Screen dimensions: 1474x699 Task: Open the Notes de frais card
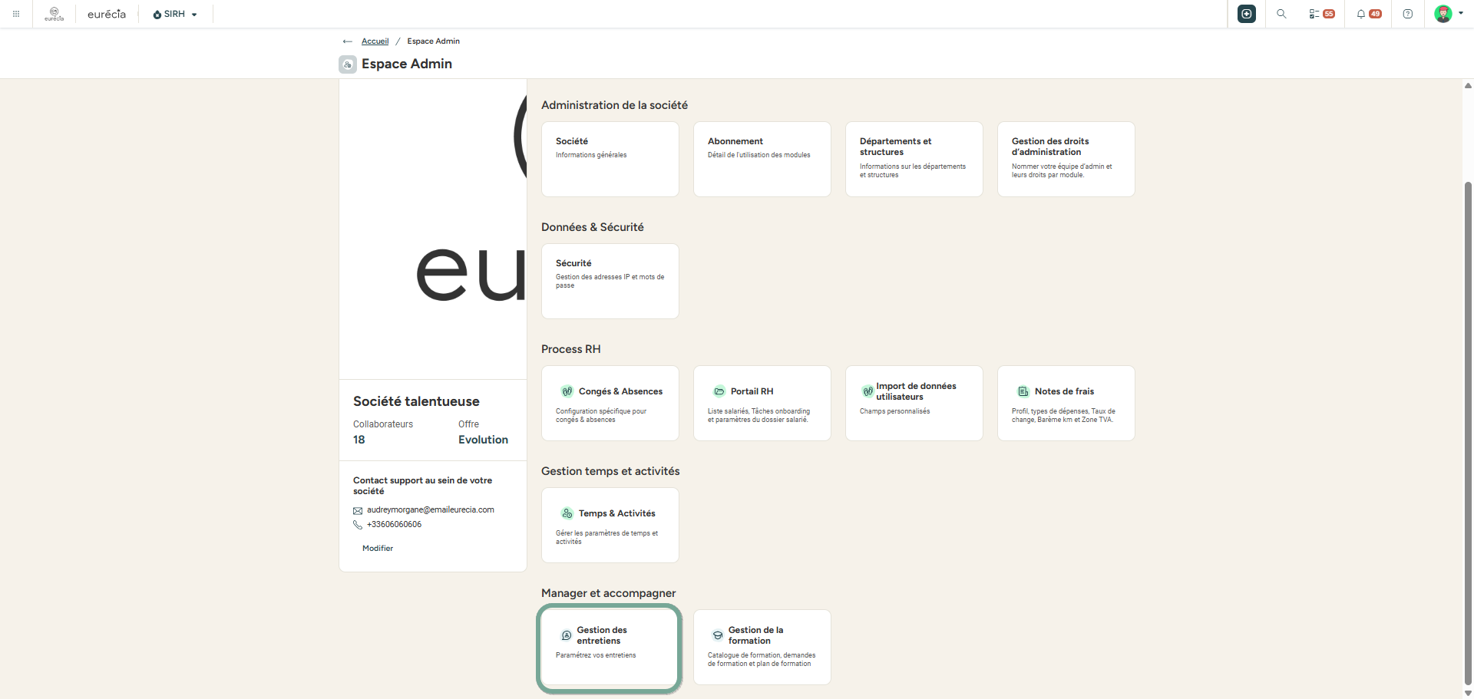point(1066,403)
